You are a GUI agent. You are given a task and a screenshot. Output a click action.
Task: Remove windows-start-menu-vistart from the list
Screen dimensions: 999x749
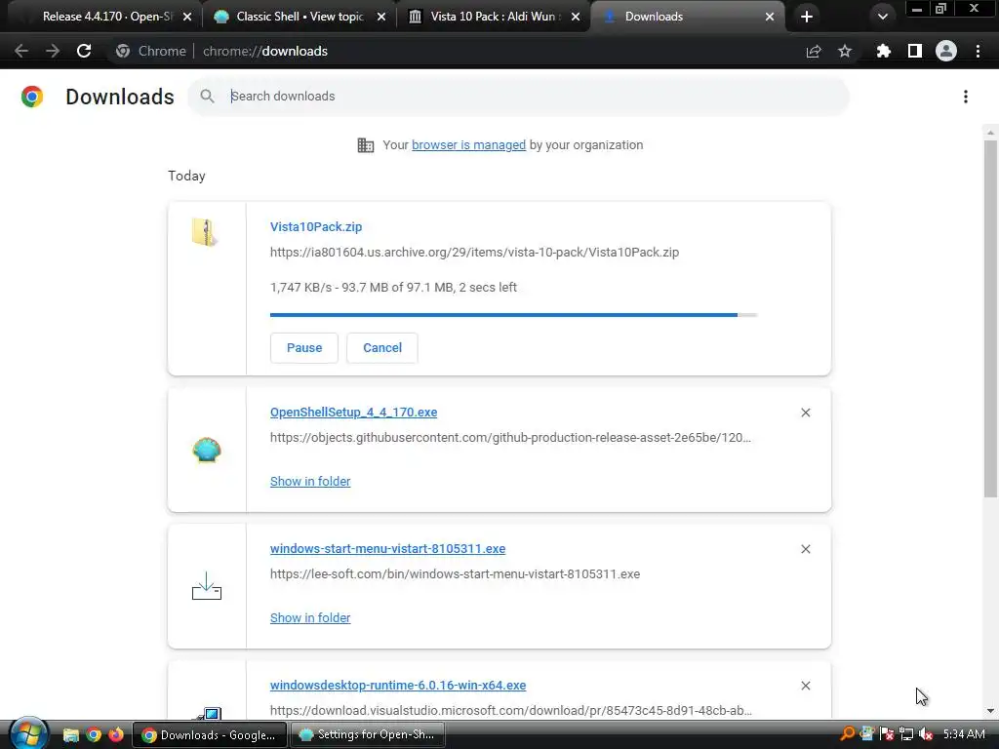coord(805,549)
